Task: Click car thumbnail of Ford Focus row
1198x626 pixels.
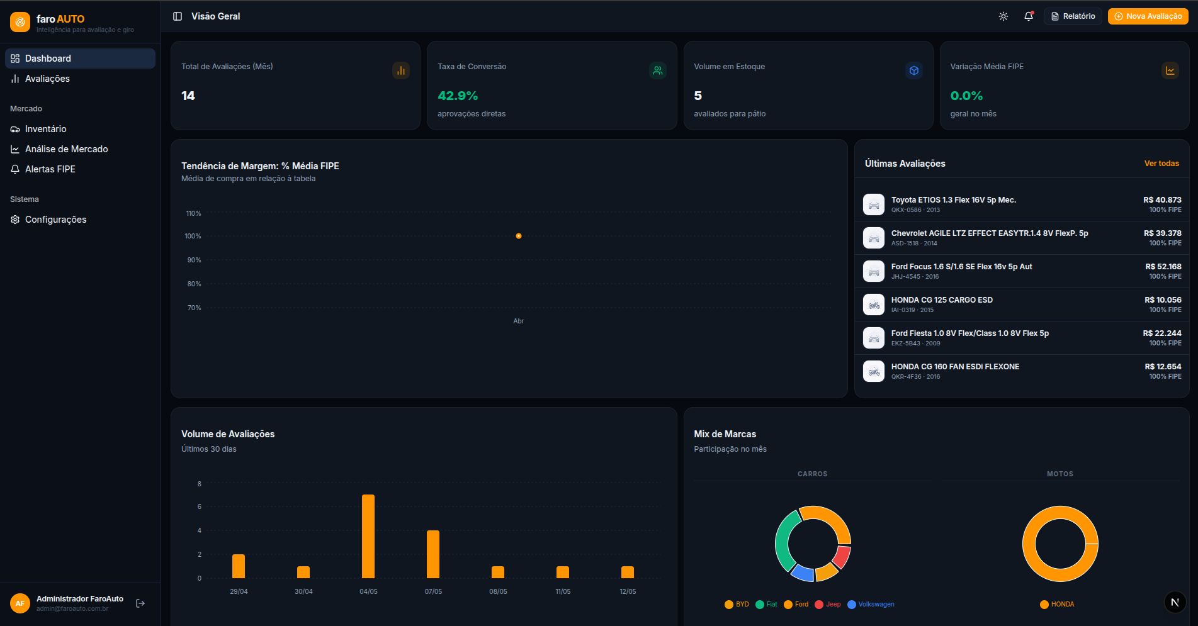Action: click(x=874, y=271)
